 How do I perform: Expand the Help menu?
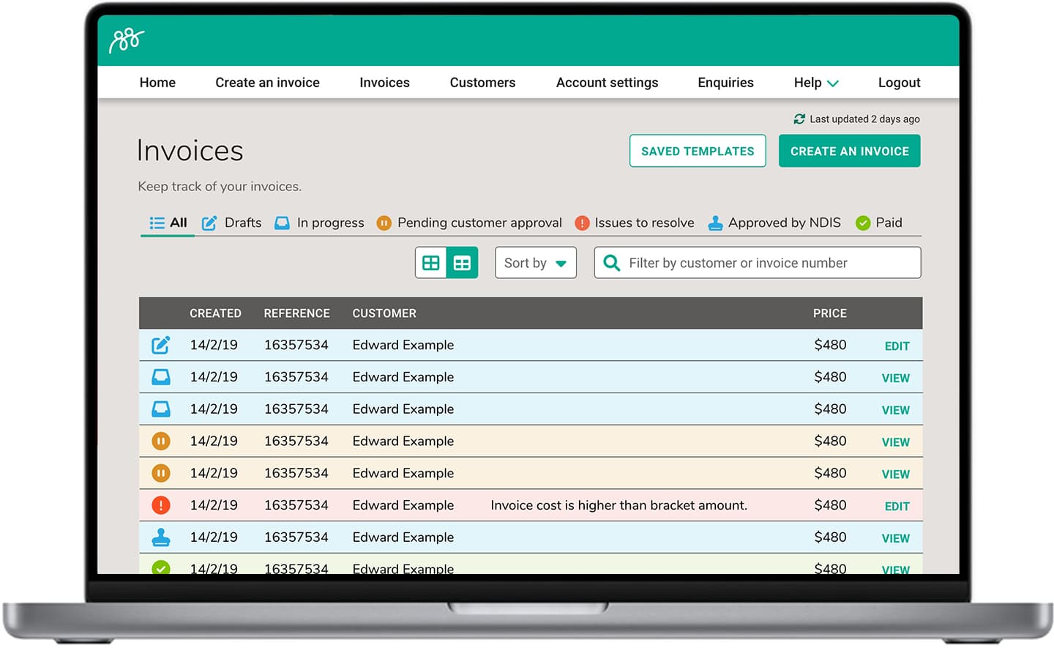pyautogui.click(x=815, y=83)
